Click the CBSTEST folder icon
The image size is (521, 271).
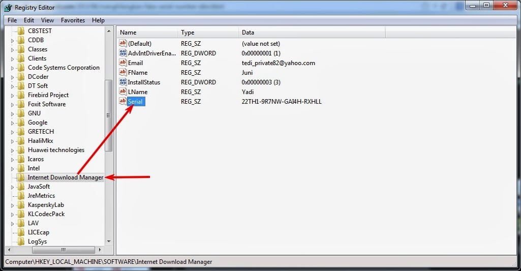[21, 31]
